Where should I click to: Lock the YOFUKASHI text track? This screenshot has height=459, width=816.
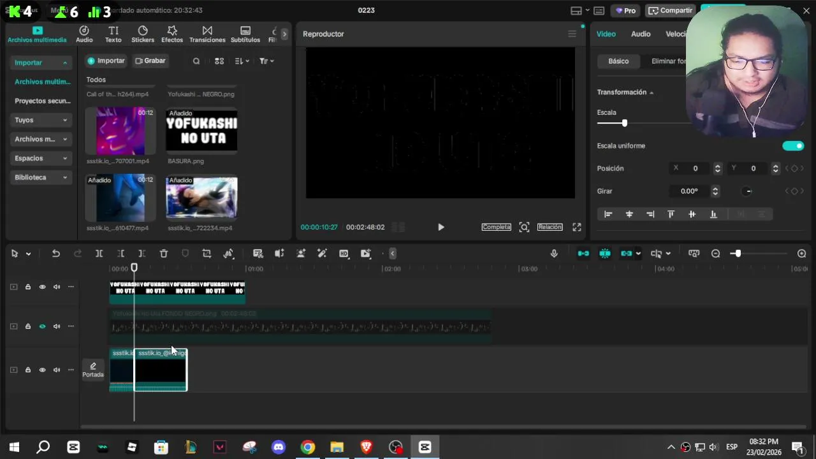tap(28, 287)
